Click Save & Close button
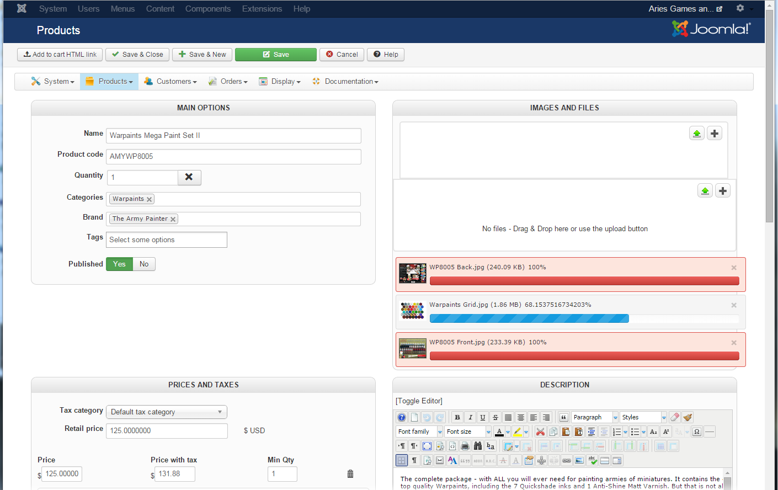 click(x=137, y=55)
